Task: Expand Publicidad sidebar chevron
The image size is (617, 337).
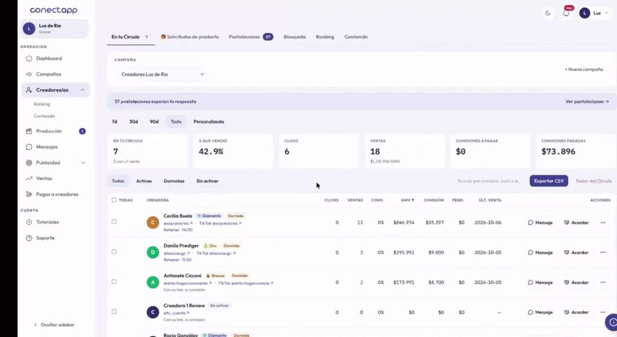Action: 83,162
